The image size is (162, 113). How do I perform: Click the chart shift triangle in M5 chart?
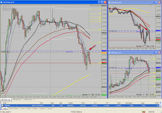pyautogui.click(x=151, y=5)
